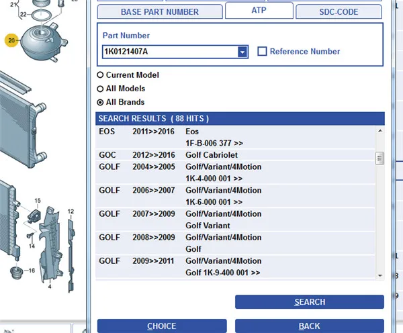The height and width of the screenshot is (333, 403).
Task: Click the results scrollbar up arrow
Action: click(x=380, y=131)
